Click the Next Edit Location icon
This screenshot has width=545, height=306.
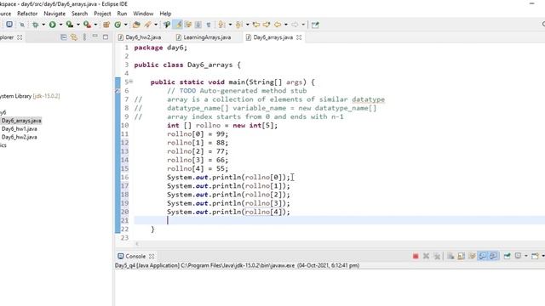pos(267,25)
